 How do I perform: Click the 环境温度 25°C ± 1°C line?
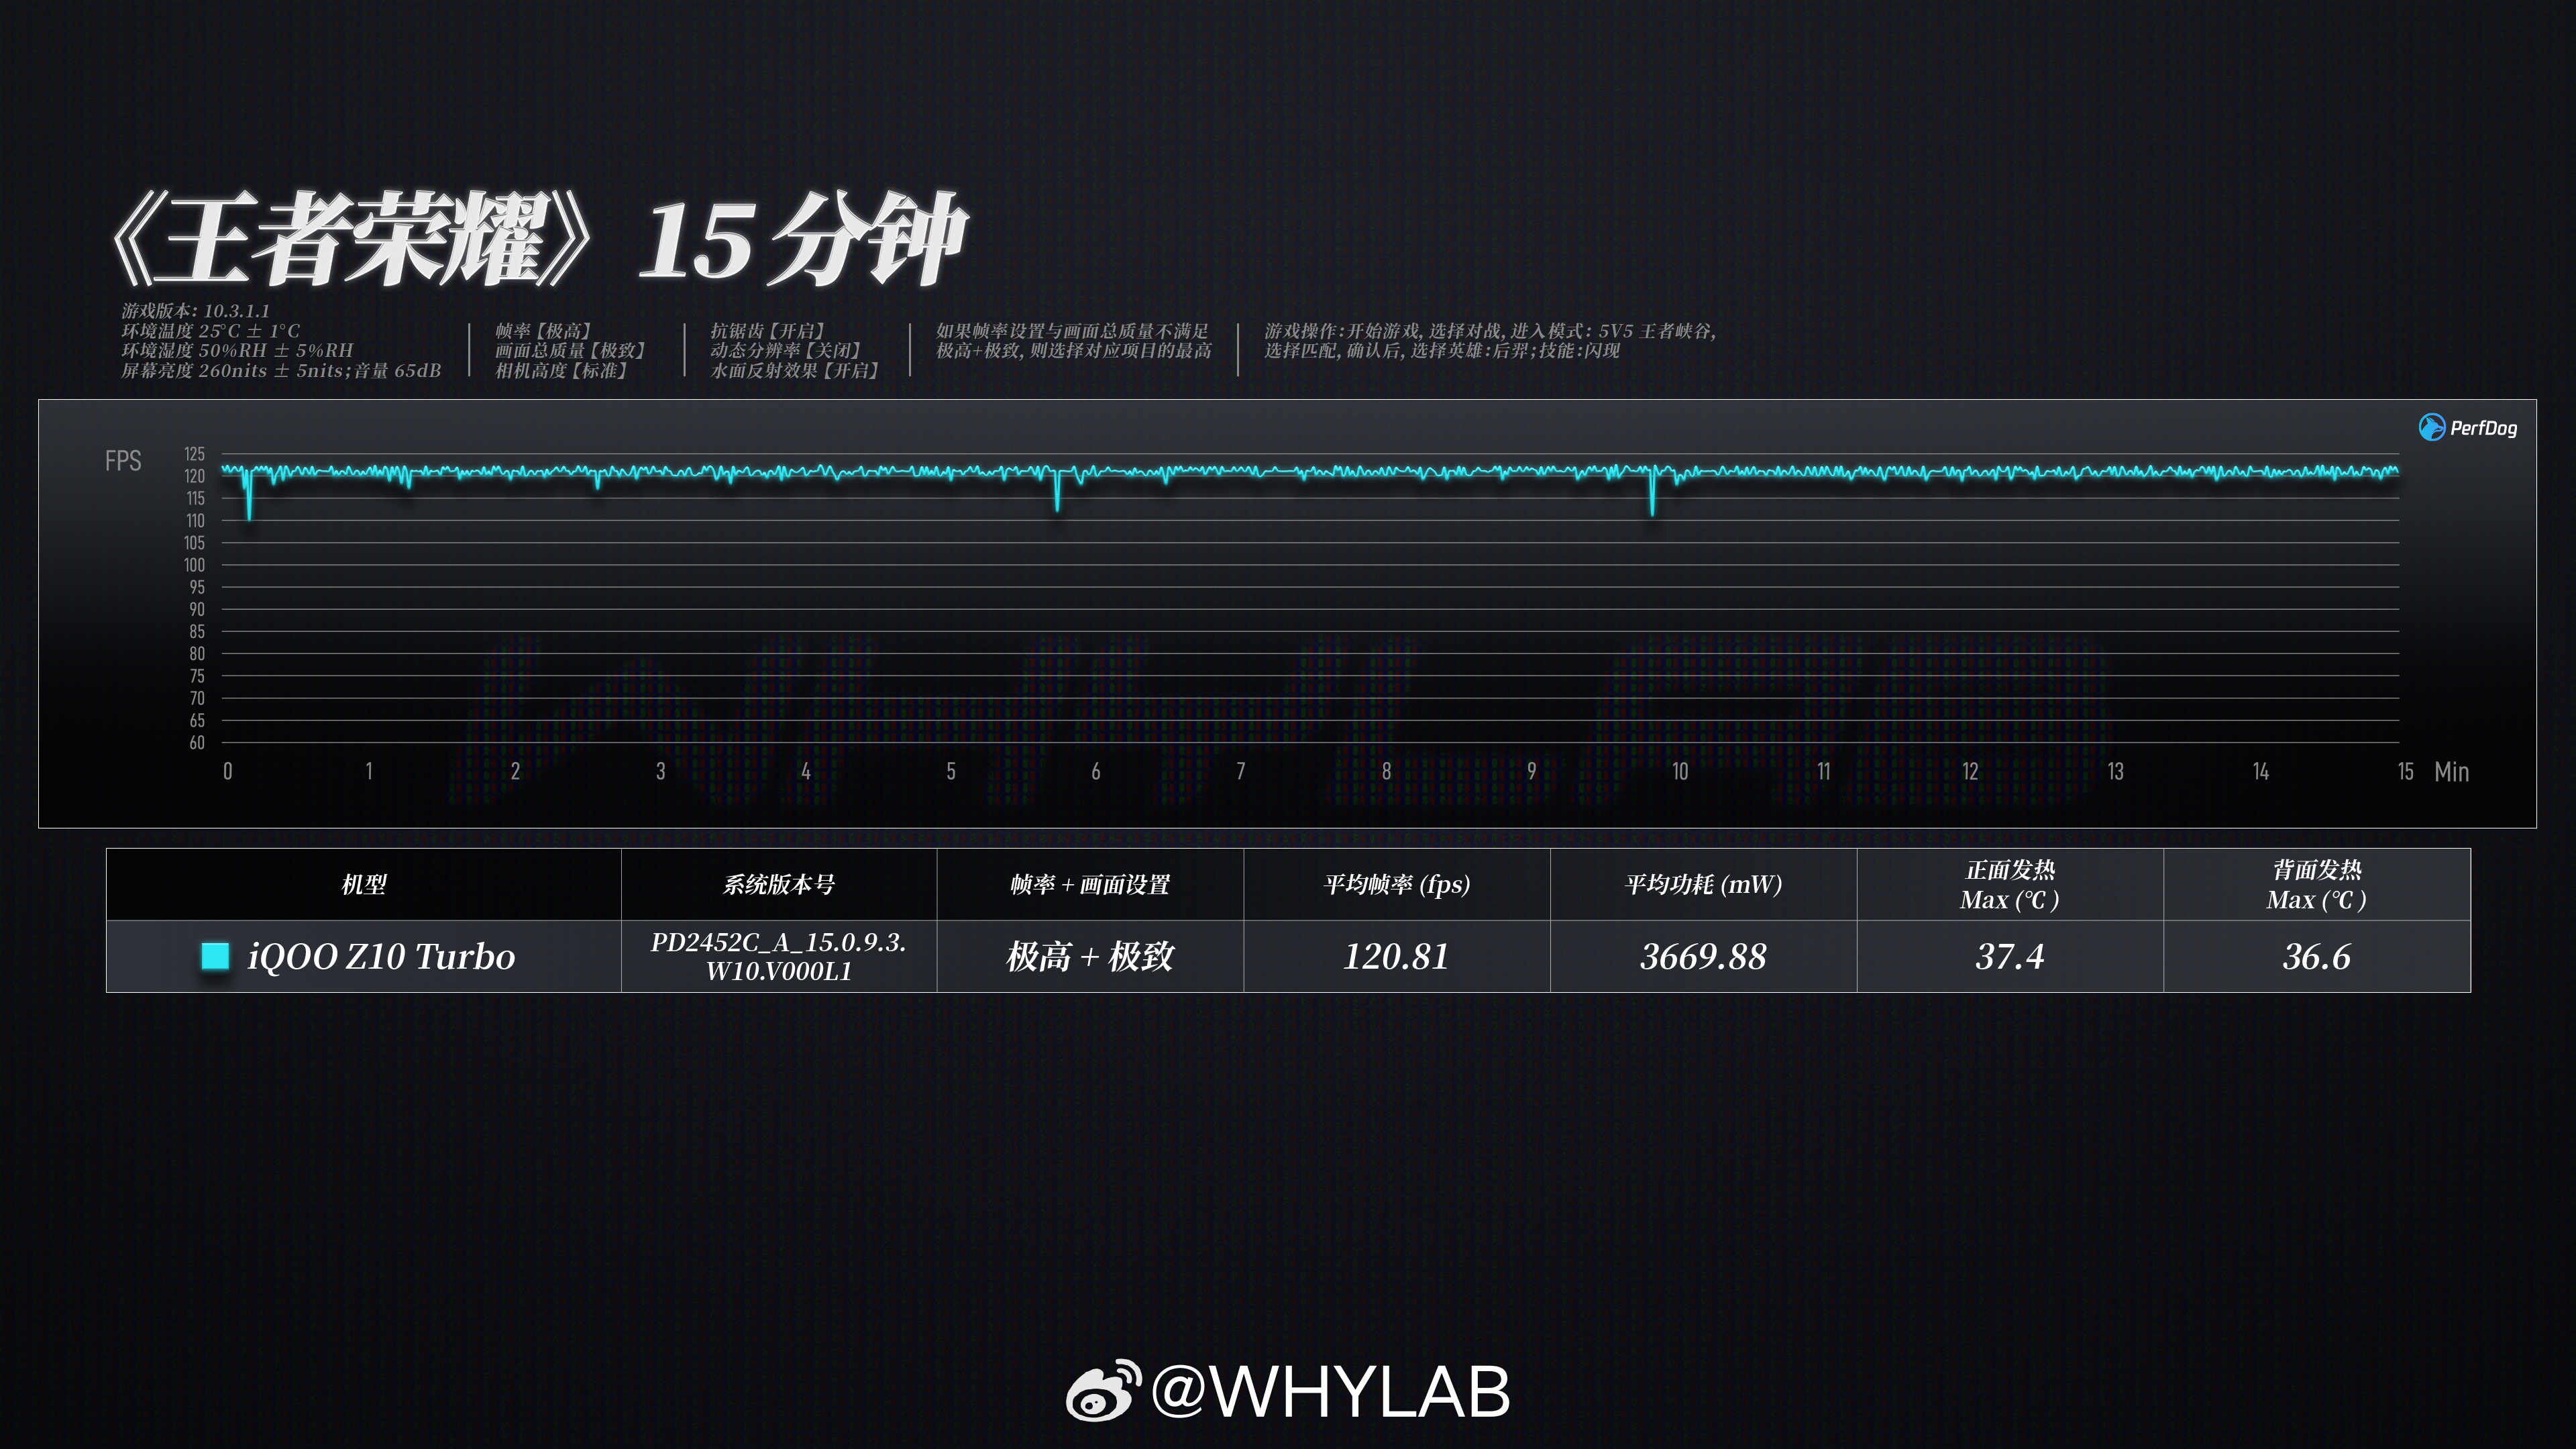click(x=211, y=331)
